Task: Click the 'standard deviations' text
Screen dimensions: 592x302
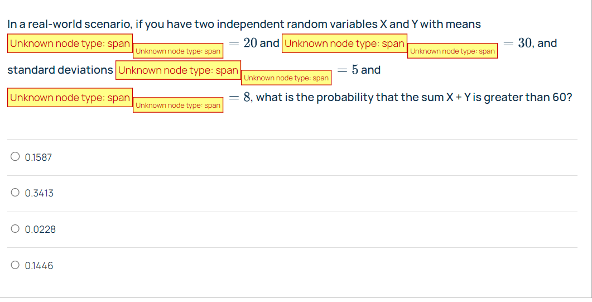Action: 60,70
